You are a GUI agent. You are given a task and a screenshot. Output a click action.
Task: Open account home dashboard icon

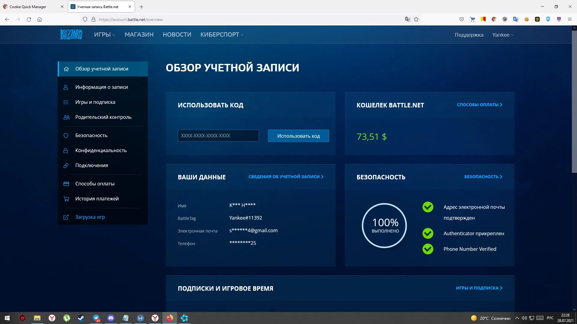[x=66, y=68]
